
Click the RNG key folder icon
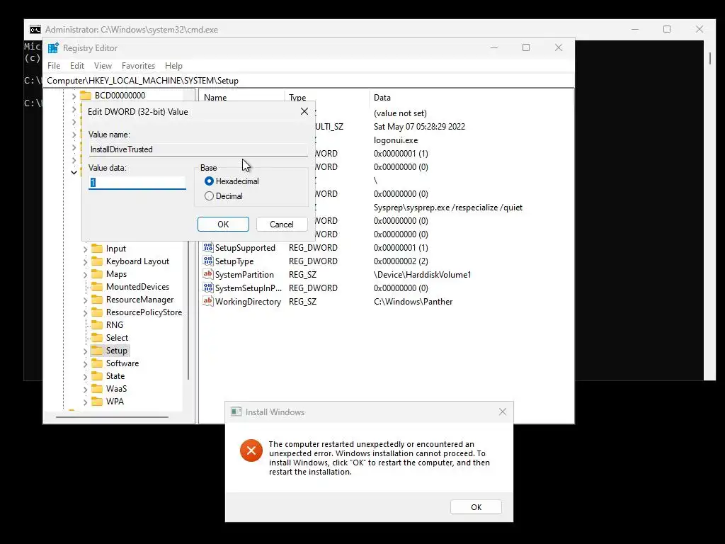[97, 324]
